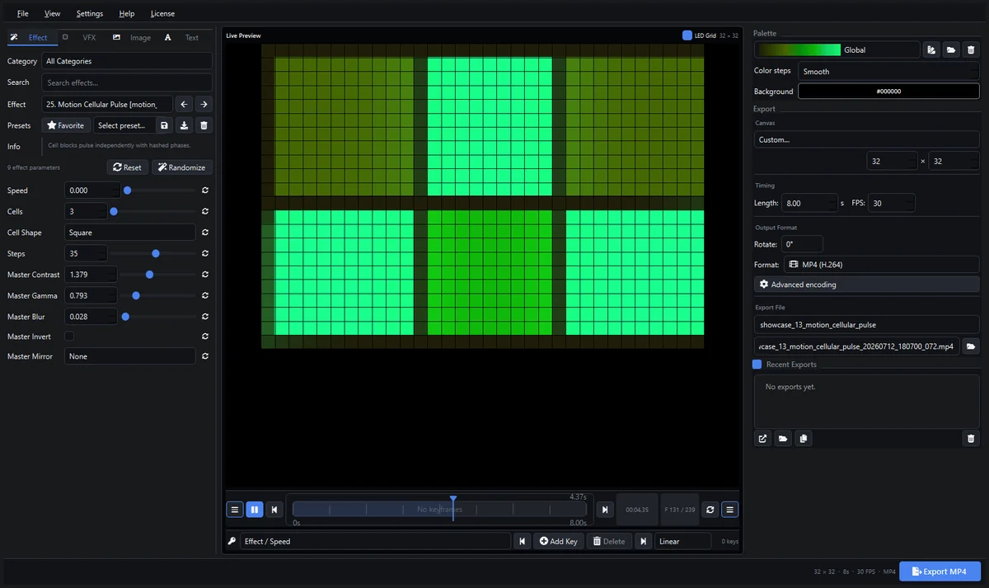Go to previous effect arrow

coord(185,105)
